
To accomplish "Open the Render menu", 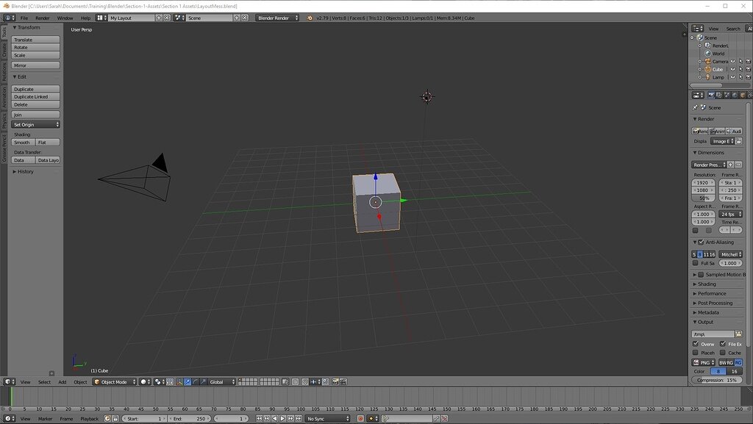I will (41, 18).
